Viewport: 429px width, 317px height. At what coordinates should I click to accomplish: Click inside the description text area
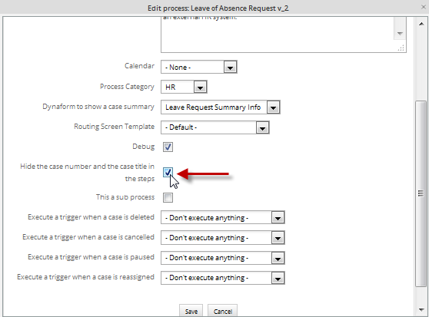pos(278,34)
